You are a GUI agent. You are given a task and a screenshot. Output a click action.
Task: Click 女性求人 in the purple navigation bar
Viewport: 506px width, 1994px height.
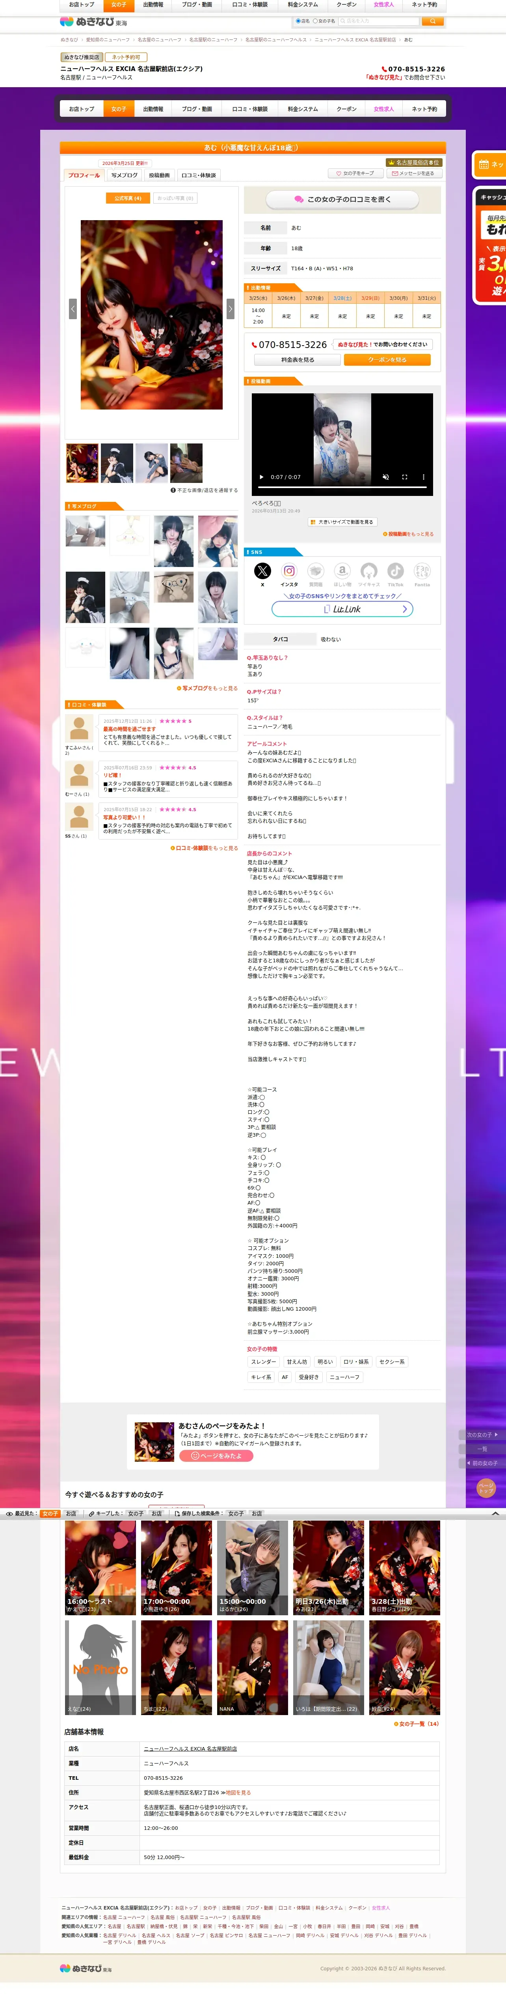pos(384,109)
